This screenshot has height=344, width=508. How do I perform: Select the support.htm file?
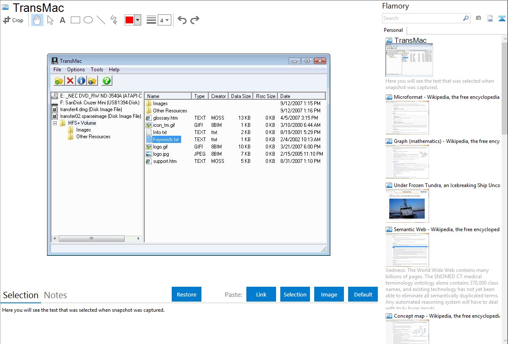tap(165, 161)
